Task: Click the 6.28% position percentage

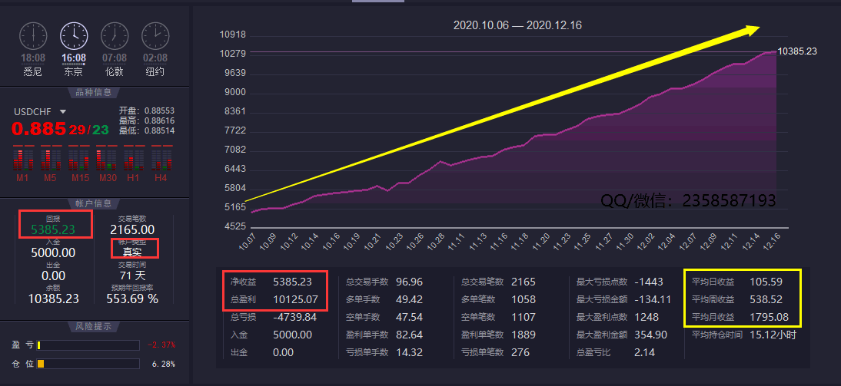Action: click(x=164, y=364)
